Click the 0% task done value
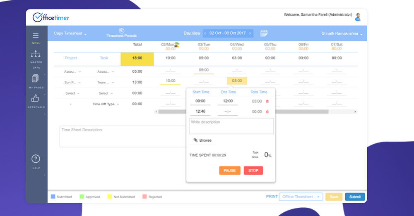 tap(268, 155)
